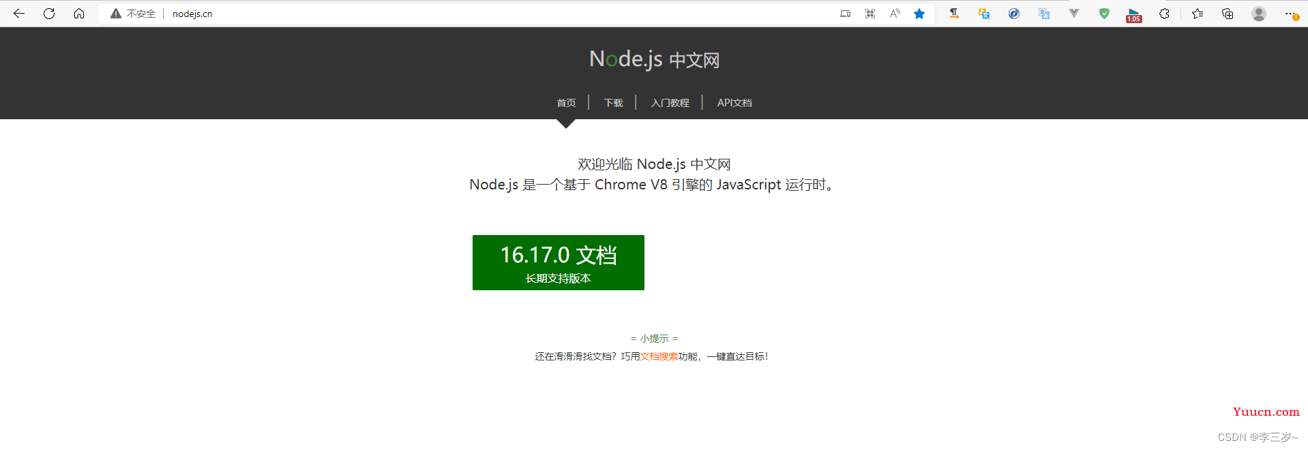Open the blue circular swirl extension icon

point(1014,14)
